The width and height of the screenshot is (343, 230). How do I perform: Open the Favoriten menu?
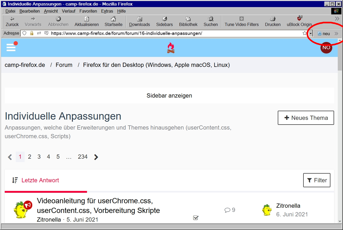pos(88,11)
